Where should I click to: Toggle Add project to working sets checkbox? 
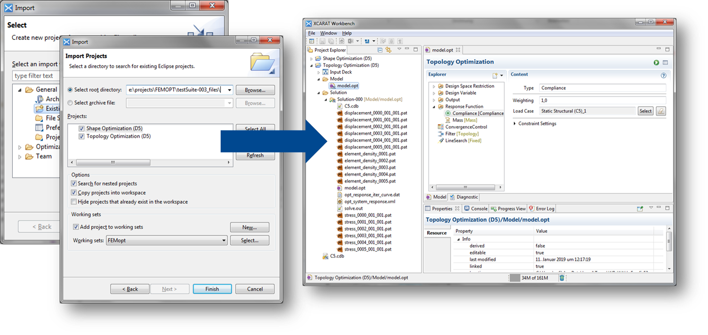[76, 227]
